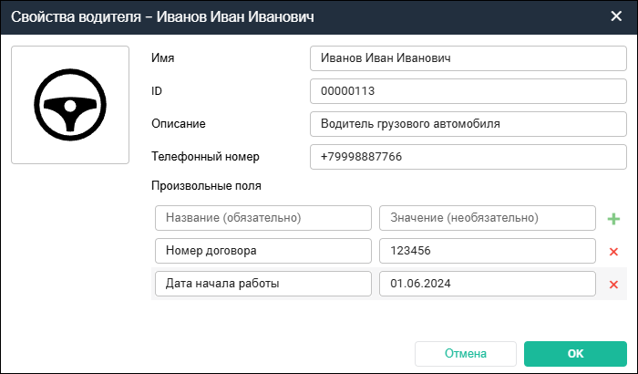638x374 pixels.
Task: Click the green plus to add custom field
Action: (613, 219)
